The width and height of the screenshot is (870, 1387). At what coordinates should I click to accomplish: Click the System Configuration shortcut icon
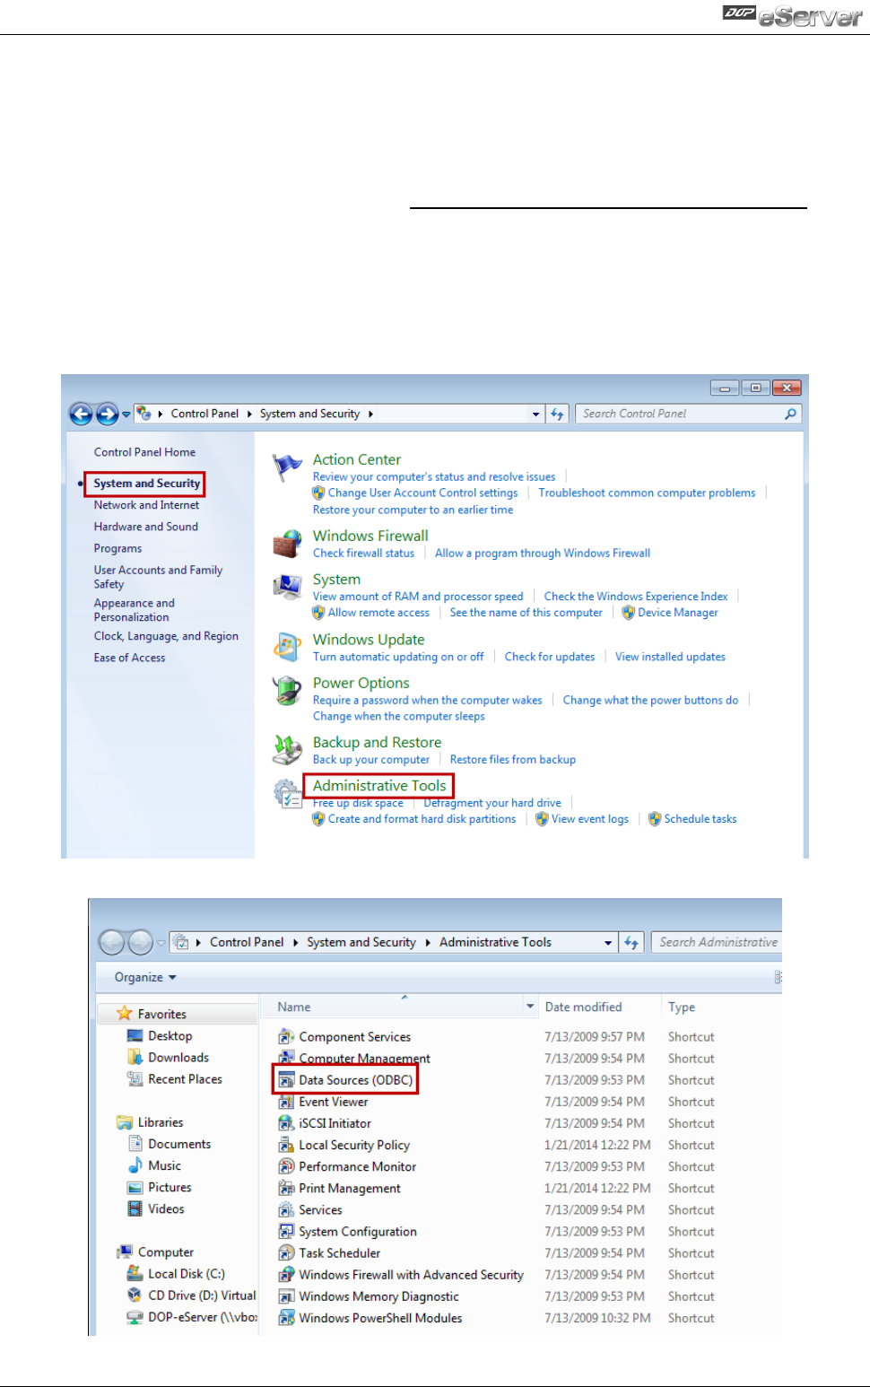(x=286, y=1231)
